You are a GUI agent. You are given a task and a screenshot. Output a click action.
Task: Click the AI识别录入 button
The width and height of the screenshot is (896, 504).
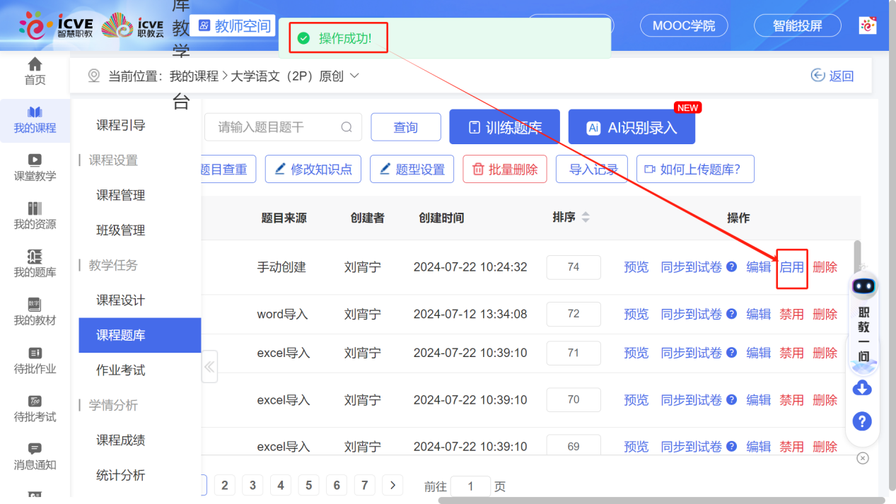tap(631, 127)
